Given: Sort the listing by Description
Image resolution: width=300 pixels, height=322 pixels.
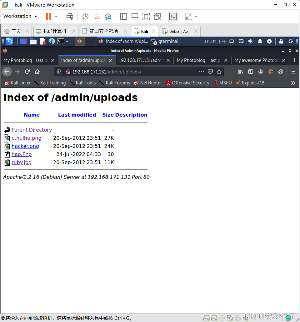Looking at the screenshot, I should [x=131, y=115].
